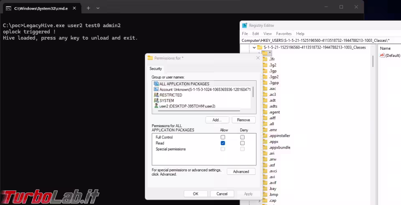Click the Add... button
This screenshot has width=401, height=205.
click(x=217, y=120)
